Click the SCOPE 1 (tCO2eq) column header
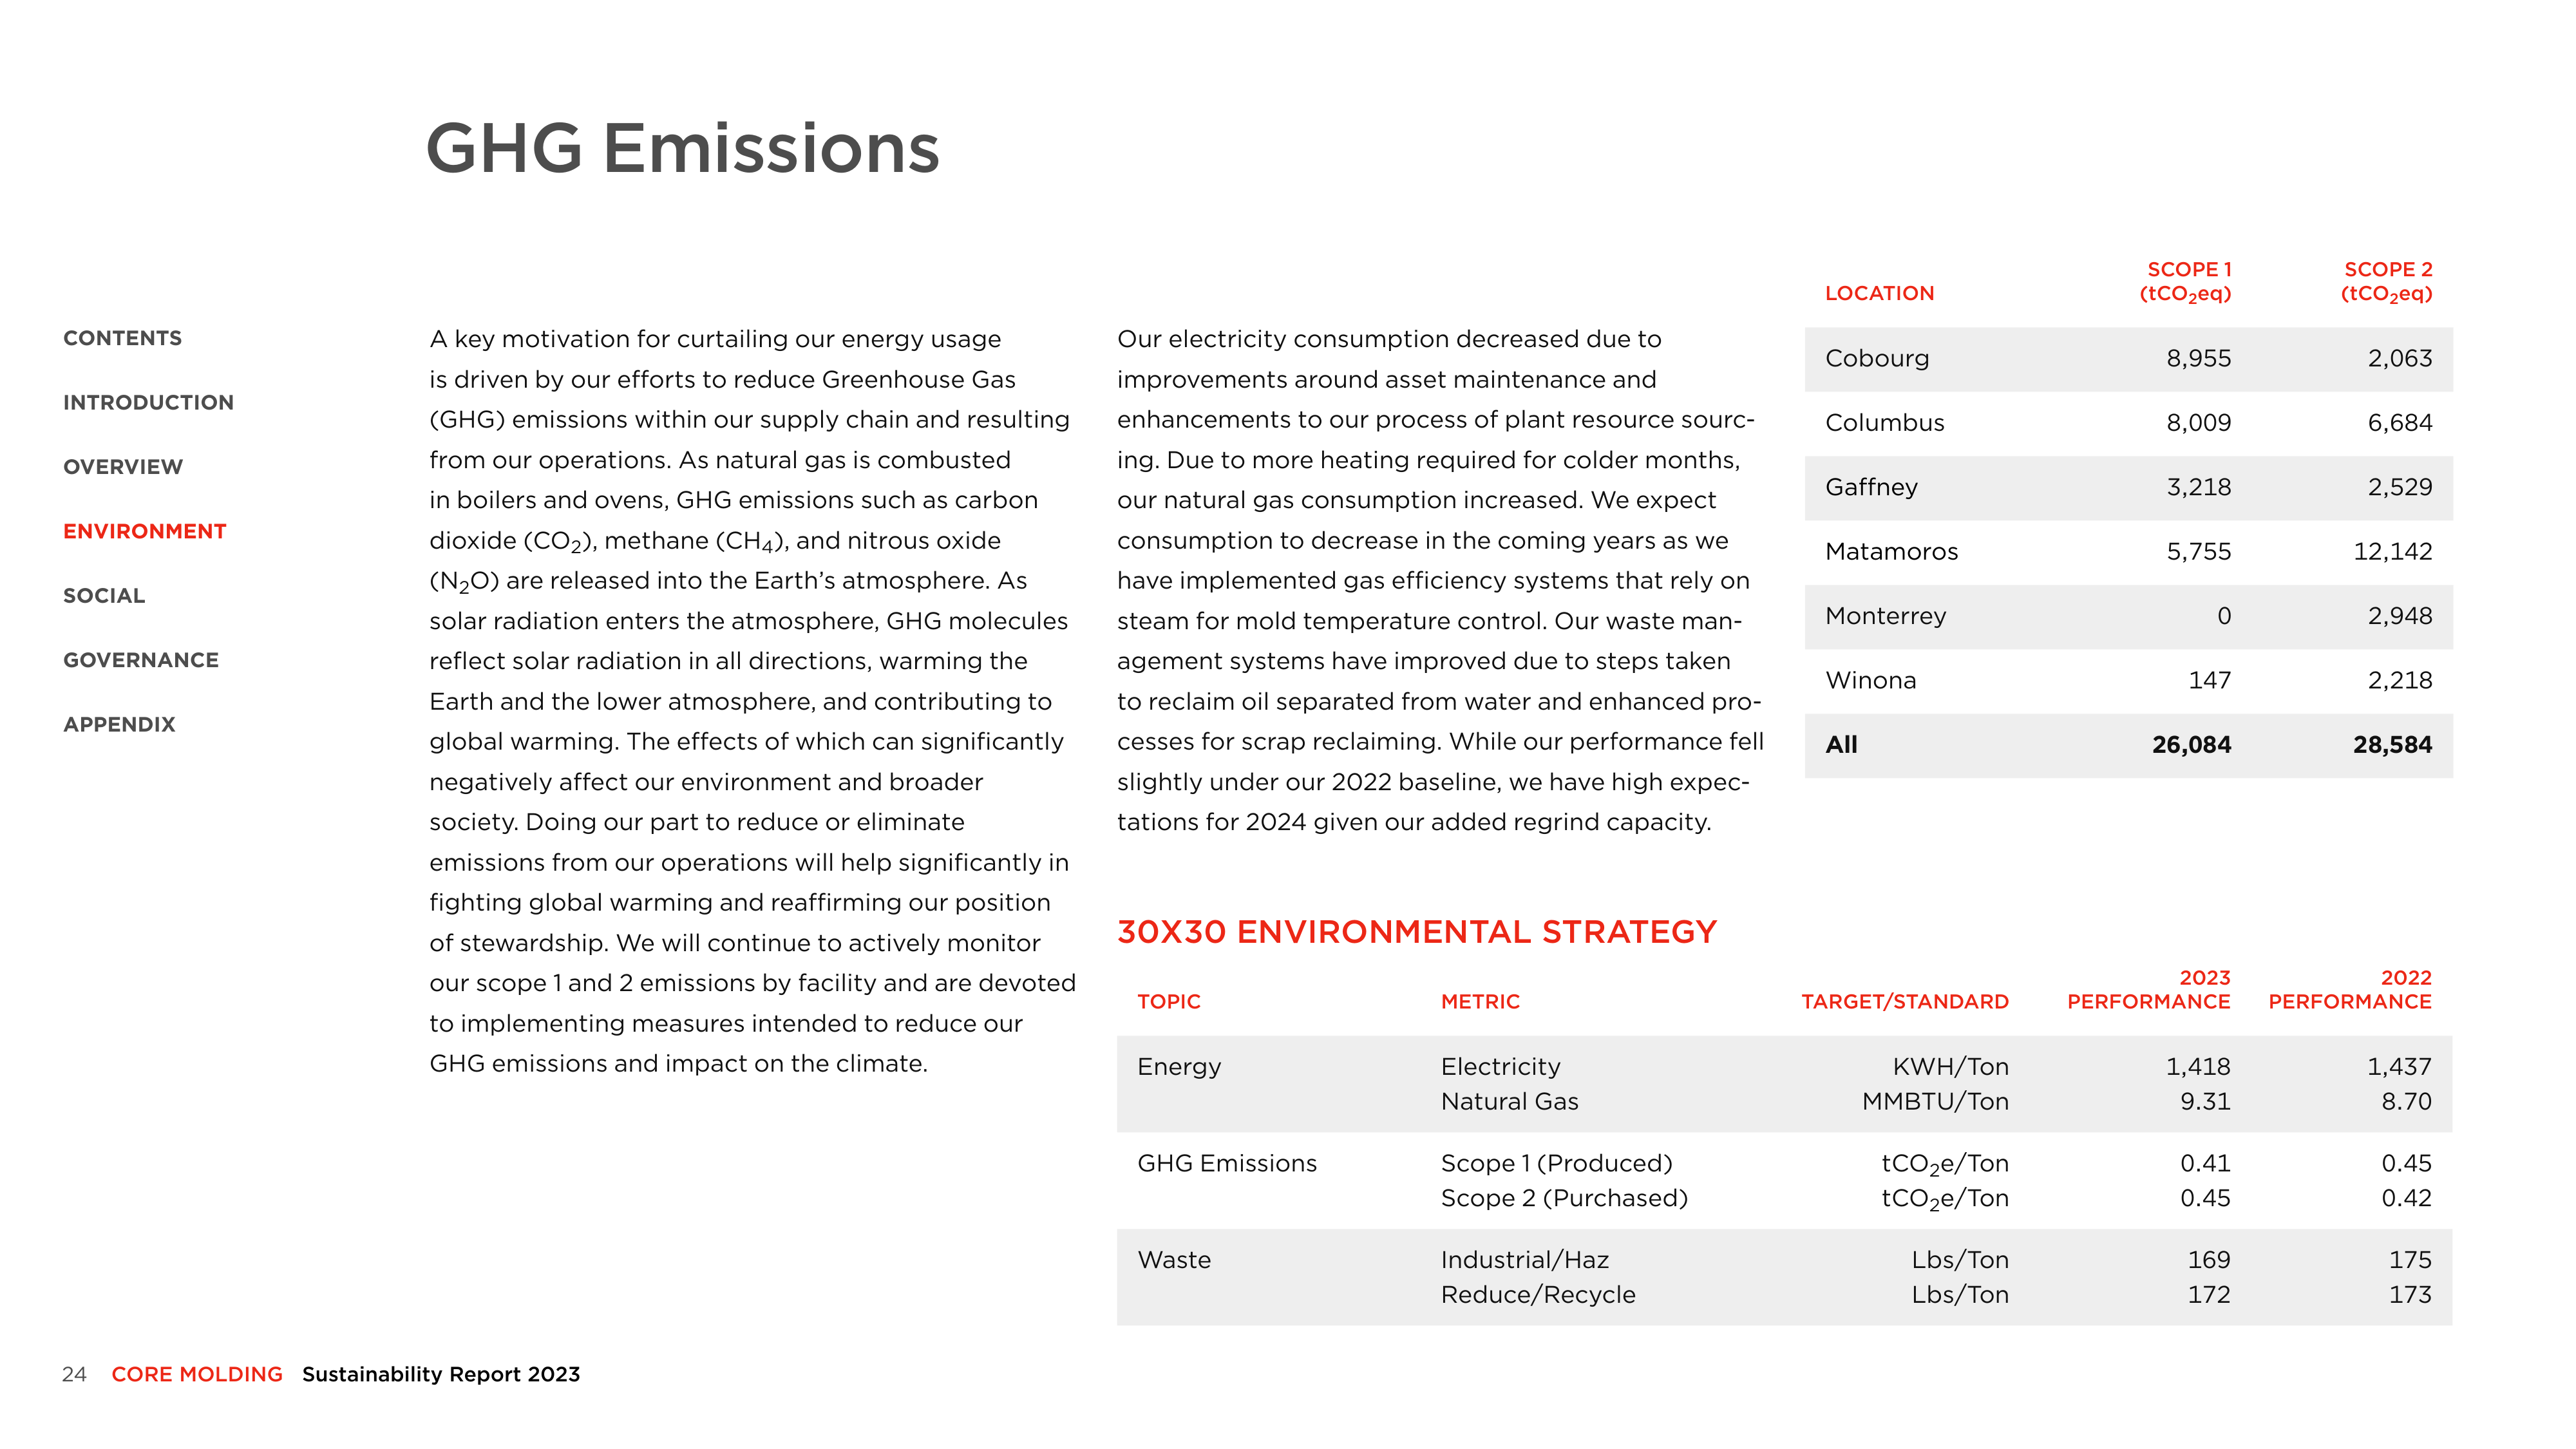This screenshot has width=2576, height=1449. (x=2185, y=282)
